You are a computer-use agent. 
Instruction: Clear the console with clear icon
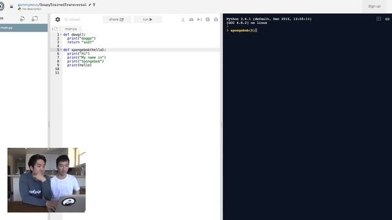387,19
